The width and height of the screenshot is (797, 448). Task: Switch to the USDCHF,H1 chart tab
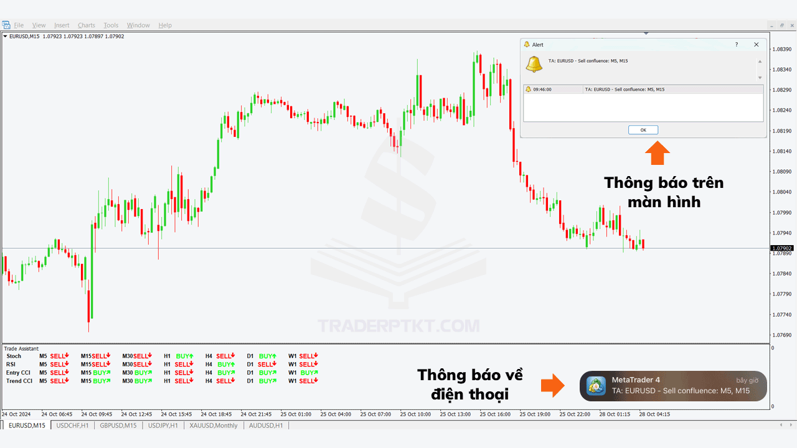click(x=73, y=426)
